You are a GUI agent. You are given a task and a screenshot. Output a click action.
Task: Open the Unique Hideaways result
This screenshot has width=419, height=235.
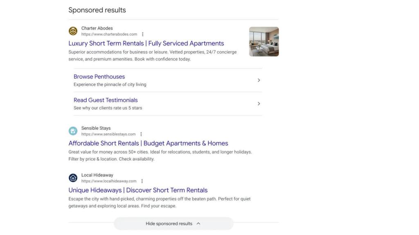tap(137, 190)
